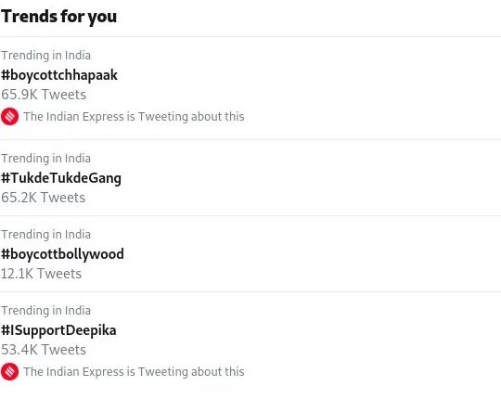Image resolution: width=501 pixels, height=399 pixels.
Task: Click the 12.1K Tweets count
Action: 41,274
